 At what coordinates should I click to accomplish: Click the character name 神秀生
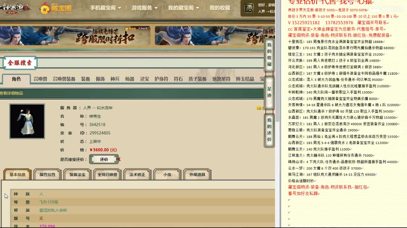(x=95, y=116)
